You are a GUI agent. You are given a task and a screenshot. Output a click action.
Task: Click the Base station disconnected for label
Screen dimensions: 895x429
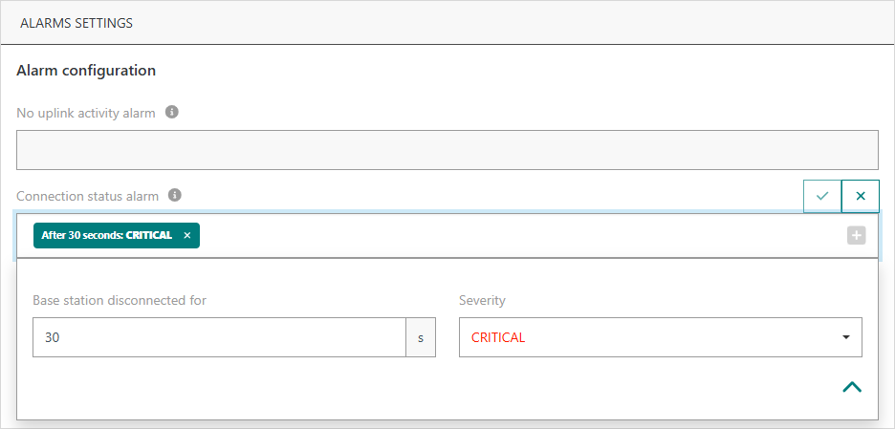click(120, 300)
